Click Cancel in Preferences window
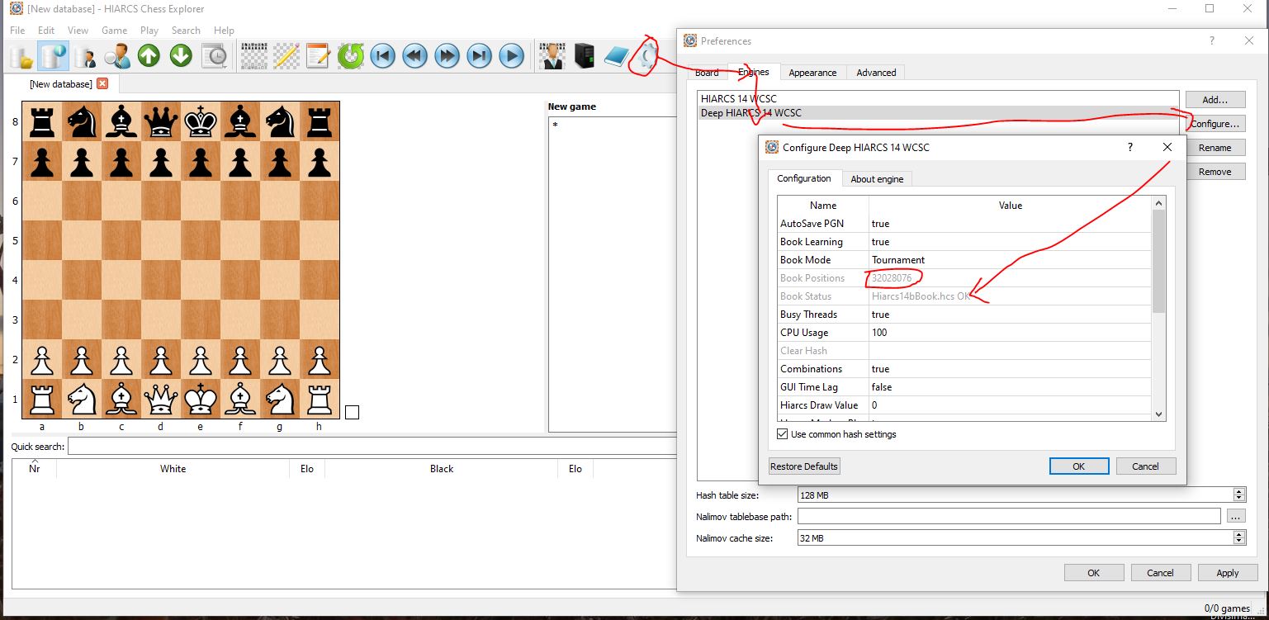The height and width of the screenshot is (620, 1269). click(1160, 573)
